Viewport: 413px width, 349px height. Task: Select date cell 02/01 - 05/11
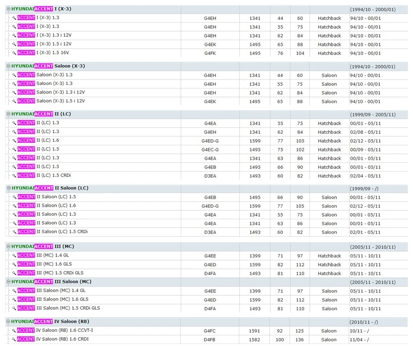pos(365,232)
